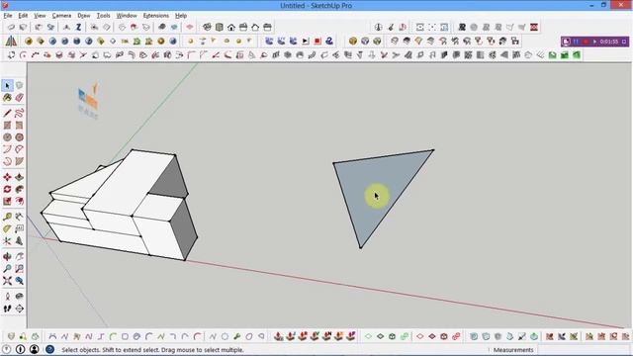Screen dimensions: 633x356
Task: Choose the Follow Me tool
Action: point(19,189)
